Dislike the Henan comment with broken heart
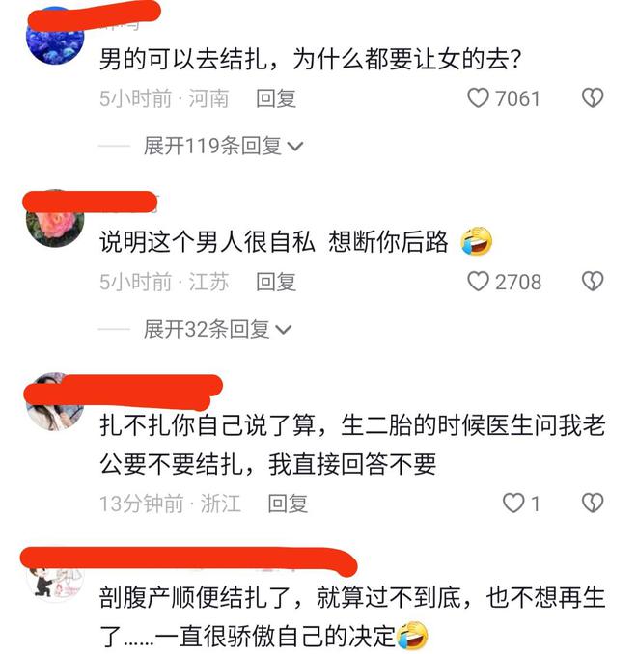The width and height of the screenshot is (637, 654). pos(593,98)
